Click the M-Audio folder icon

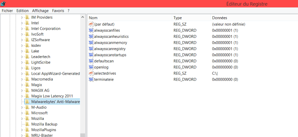click(27, 107)
